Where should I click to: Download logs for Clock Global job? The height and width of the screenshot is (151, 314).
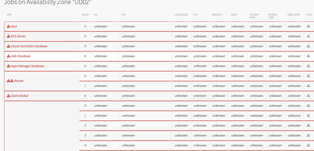point(308,95)
